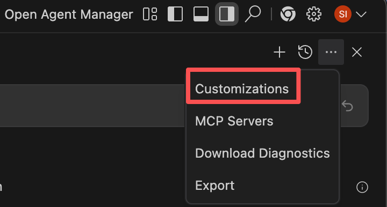This screenshot has height=207, width=387.
Task: Expand the account dropdown chevron
Action: point(361,14)
